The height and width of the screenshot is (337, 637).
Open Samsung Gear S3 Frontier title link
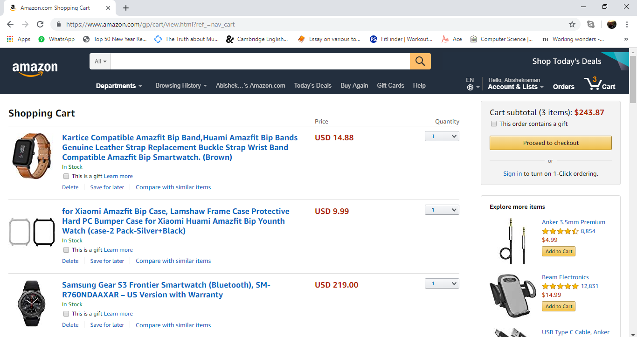[166, 290]
